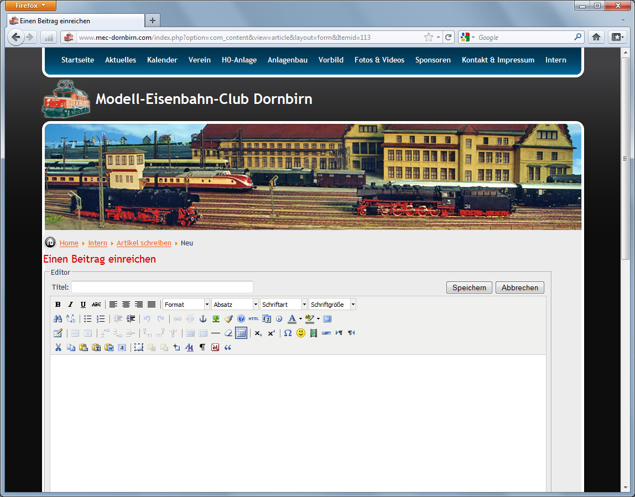The width and height of the screenshot is (635, 497).
Task: Align text to the left
Action: point(113,305)
